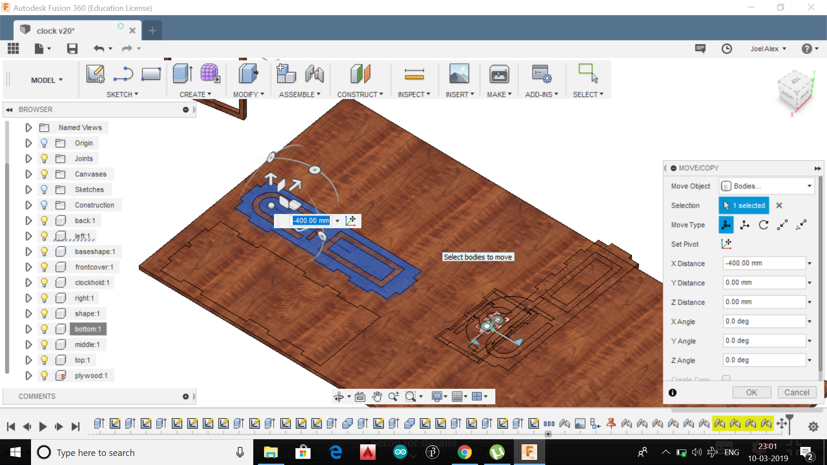Click the Save disk icon
Image resolution: width=827 pixels, height=465 pixels.
pyautogui.click(x=72, y=49)
